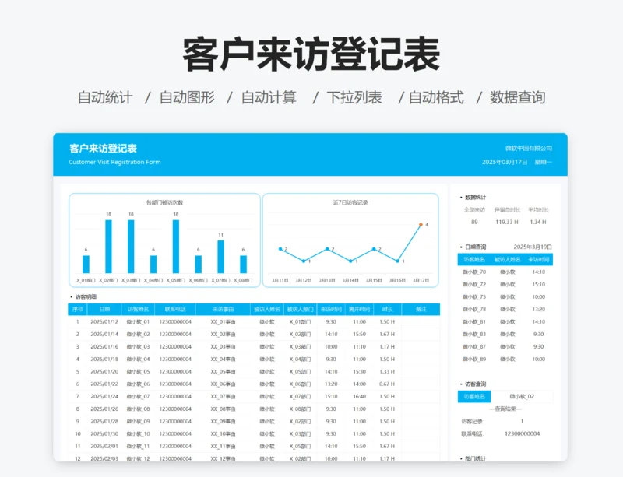Click the total visits value 89

tap(474, 222)
